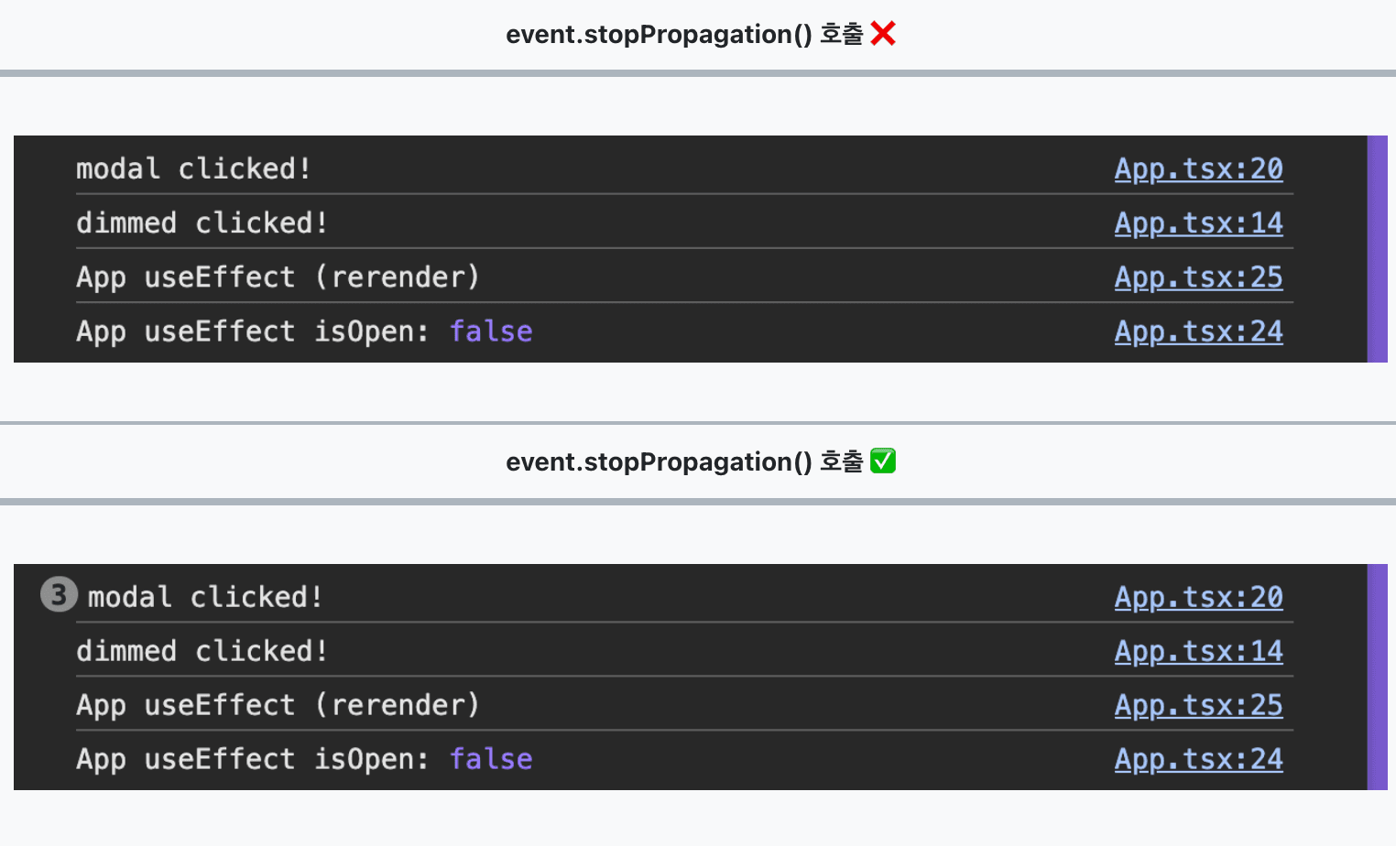
Task: Click the green checkmark icon in heading
Action: [883, 461]
